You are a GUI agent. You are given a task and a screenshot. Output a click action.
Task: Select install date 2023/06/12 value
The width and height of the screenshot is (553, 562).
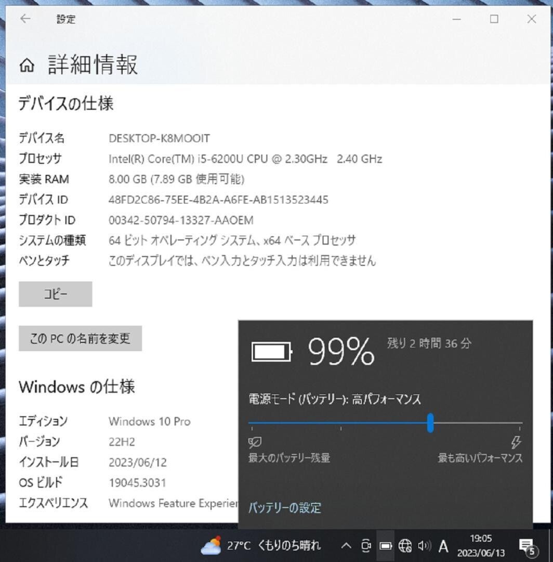[138, 463]
